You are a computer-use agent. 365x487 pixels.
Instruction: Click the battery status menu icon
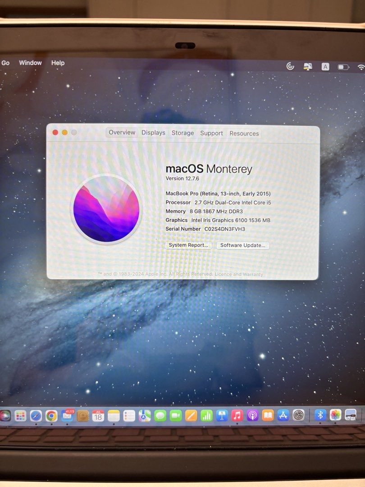(x=343, y=67)
